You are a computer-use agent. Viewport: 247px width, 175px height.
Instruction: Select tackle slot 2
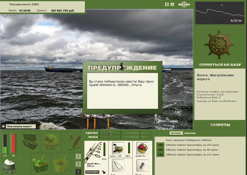(78, 164)
